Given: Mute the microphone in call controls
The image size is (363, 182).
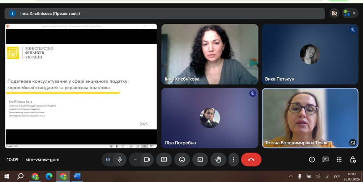Looking at the screenshot, I should tap(120, 159).
